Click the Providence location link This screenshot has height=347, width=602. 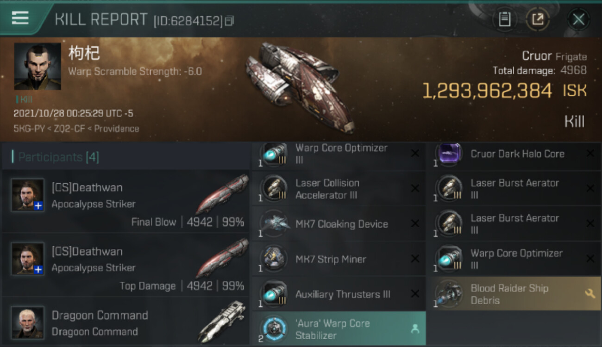(117, 129)
